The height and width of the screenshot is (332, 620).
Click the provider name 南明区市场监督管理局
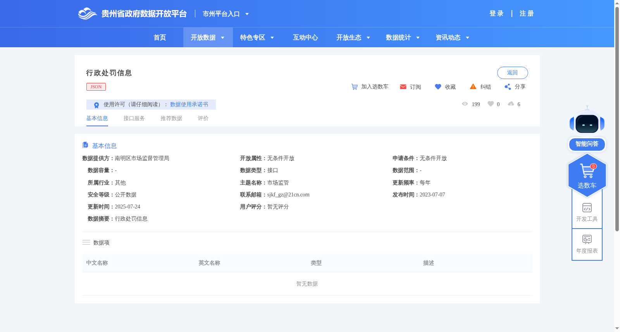[142, 158]
